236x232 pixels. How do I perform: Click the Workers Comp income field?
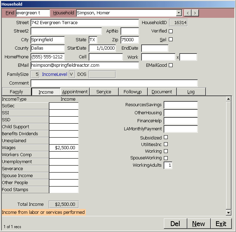point(64,155)
